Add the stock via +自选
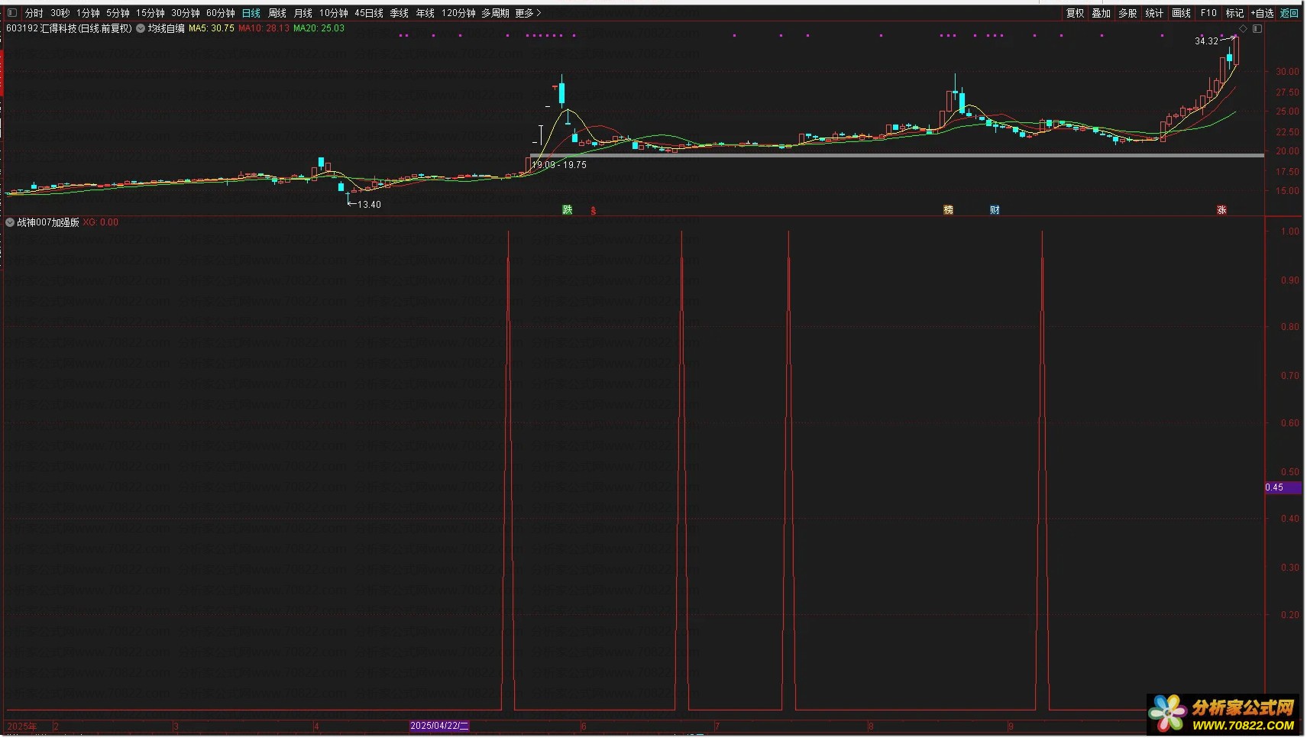Viewport: 1307px width, 738px height. point(1262,13)
